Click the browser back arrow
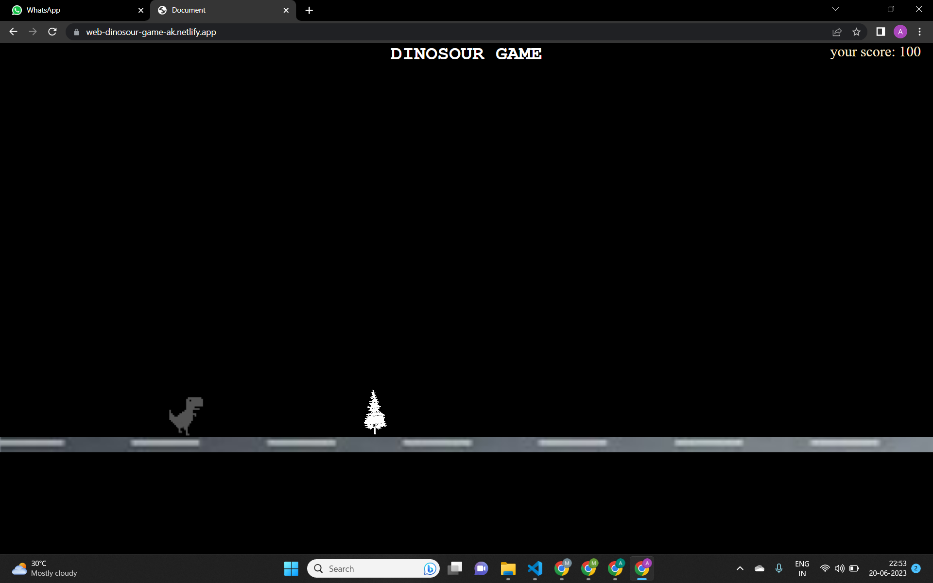The image size is (933, 583). point(13,32)
